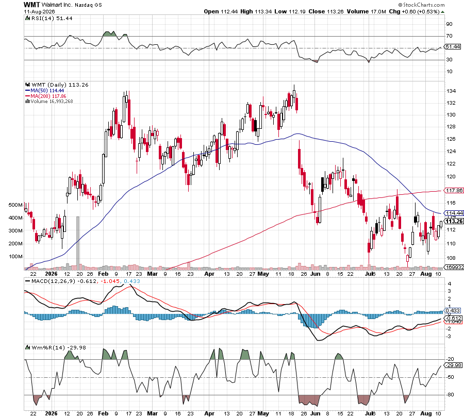This screenshot has width=464, height=418.
Task: Click the Walmart Inc. company name
Action: [57, 5]
